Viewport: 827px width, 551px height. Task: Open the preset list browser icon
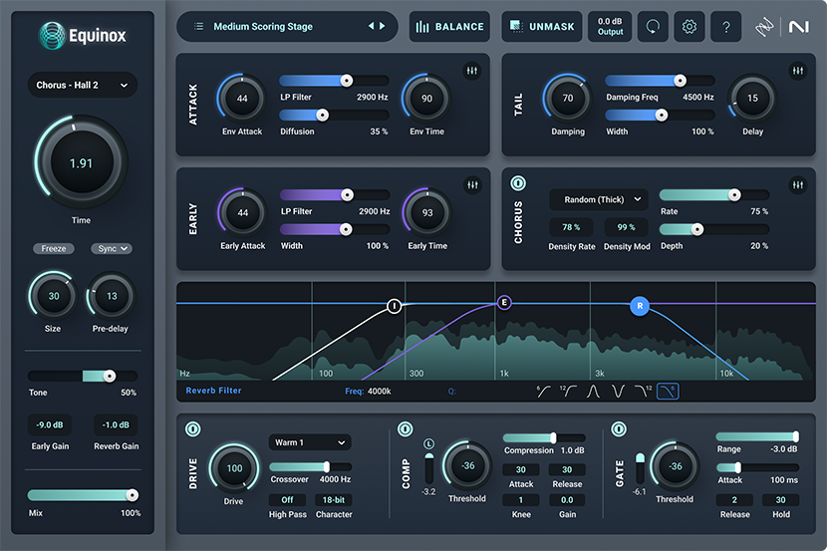(199, 27)
